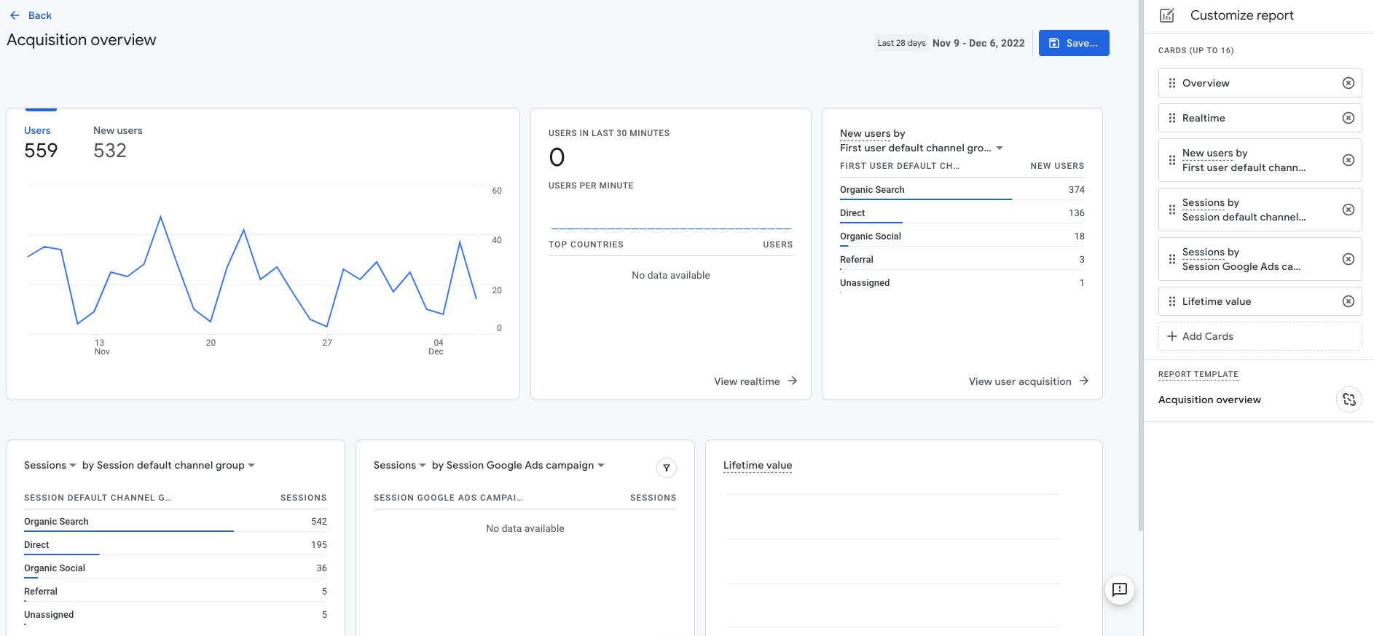Remove the Realtime card from list
The image size is (1374, 636).
1348,118
